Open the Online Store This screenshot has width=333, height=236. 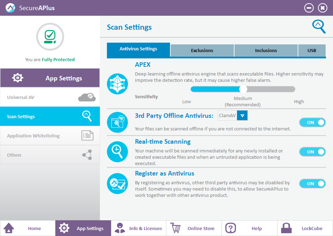coord(194,228)
